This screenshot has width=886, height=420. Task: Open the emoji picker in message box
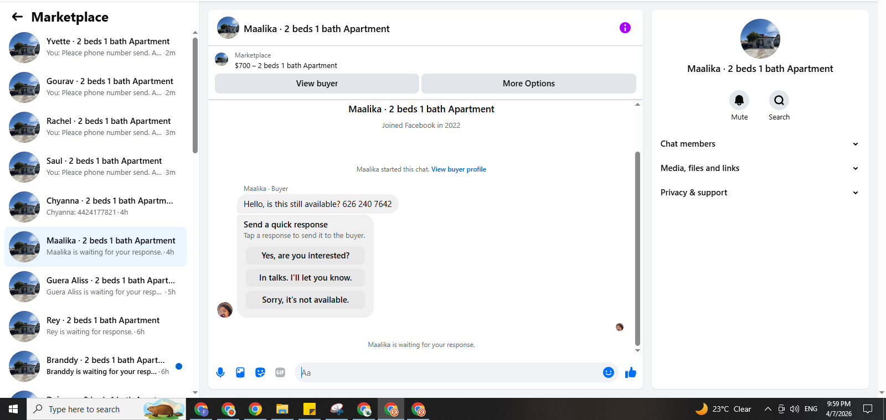609,372
